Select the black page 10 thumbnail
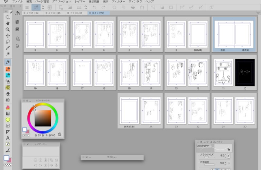 (245, 72)
